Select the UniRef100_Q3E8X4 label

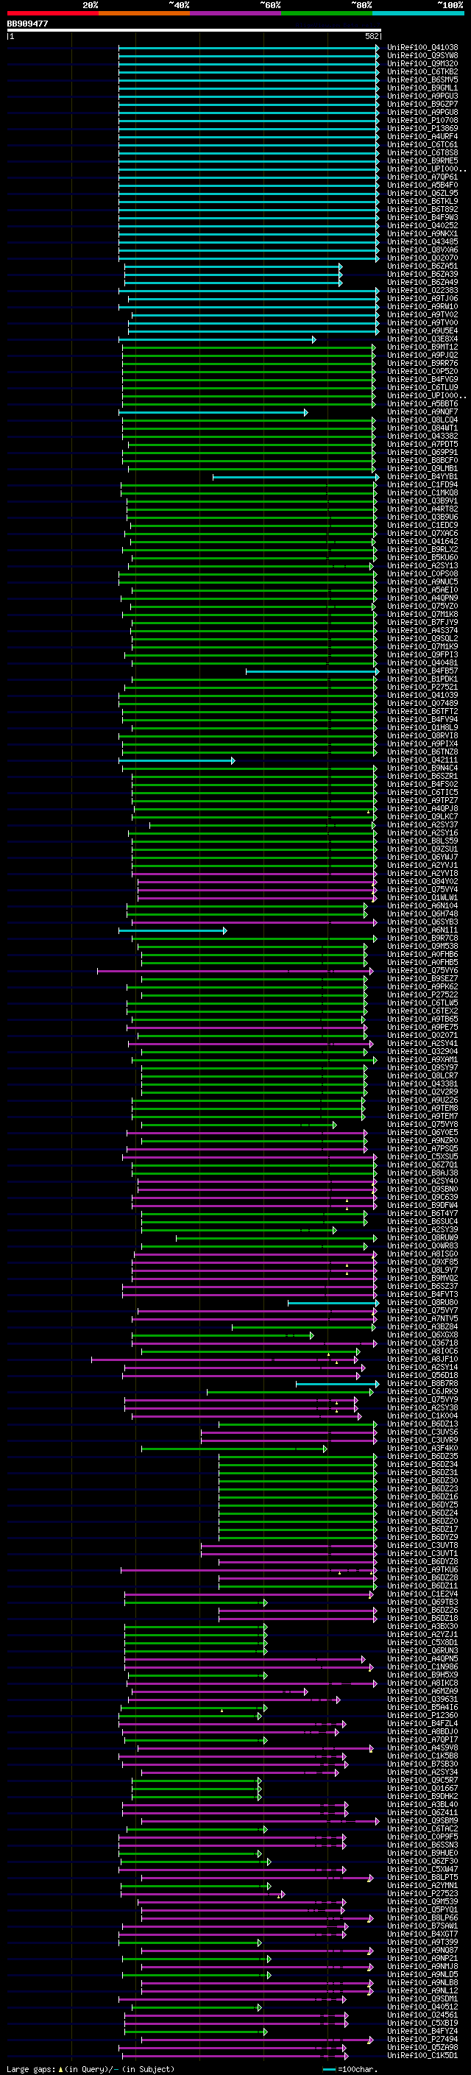pos(422,339)
